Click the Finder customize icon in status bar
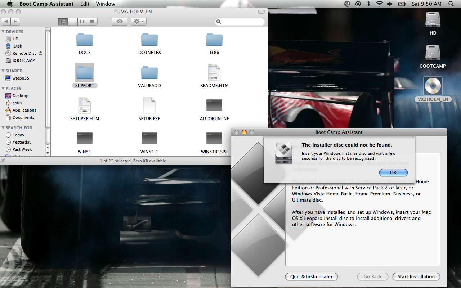Image resolution: width=461 pixels, height=288 pixels. (x=3, y=161)
